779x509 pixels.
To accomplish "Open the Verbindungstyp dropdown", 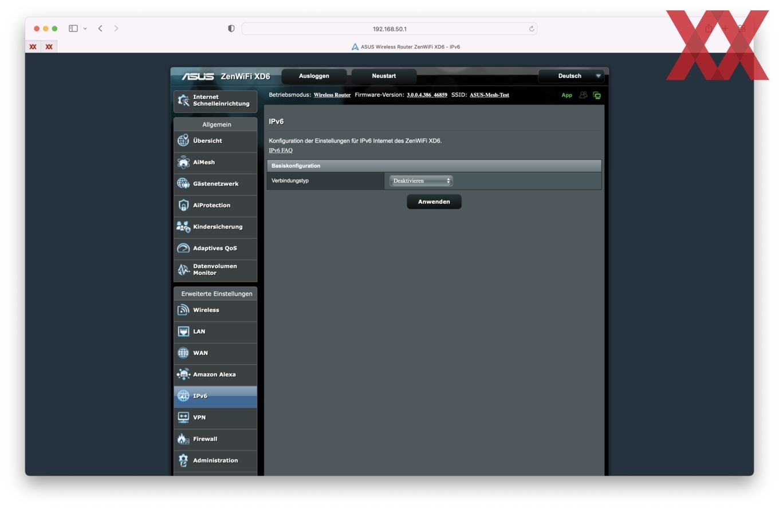I will pos(421,181).
